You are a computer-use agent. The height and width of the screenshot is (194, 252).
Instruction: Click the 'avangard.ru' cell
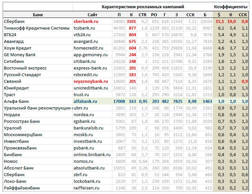coord(93,41)
